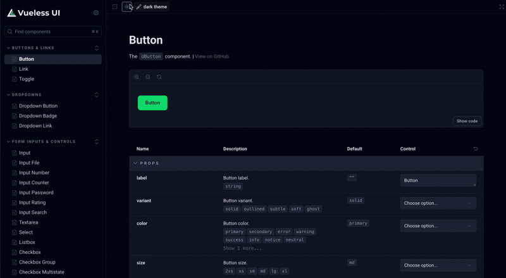Expand all in Dropdowns section
This screenshot has width=506, height=278.
pos(97,95)
